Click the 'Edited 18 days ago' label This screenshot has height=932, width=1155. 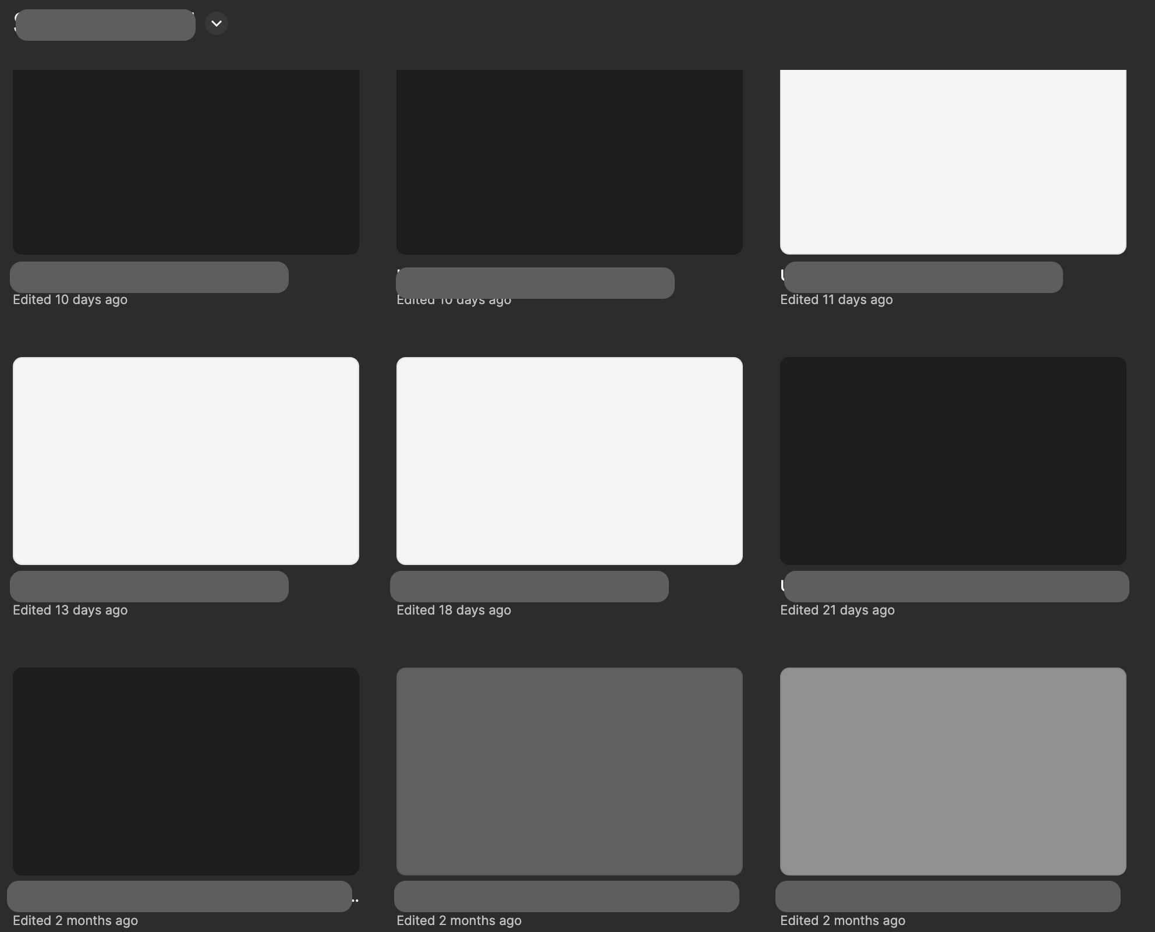(454, 610)
